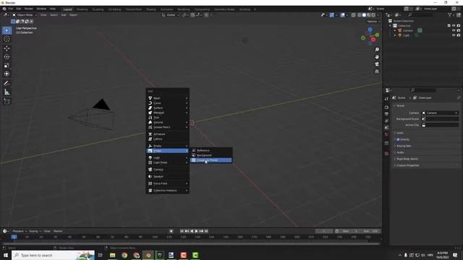Toggle camera view with the camera gizmo icon
Viewport: 463px width, 260px height.
(x=377, y=64)
